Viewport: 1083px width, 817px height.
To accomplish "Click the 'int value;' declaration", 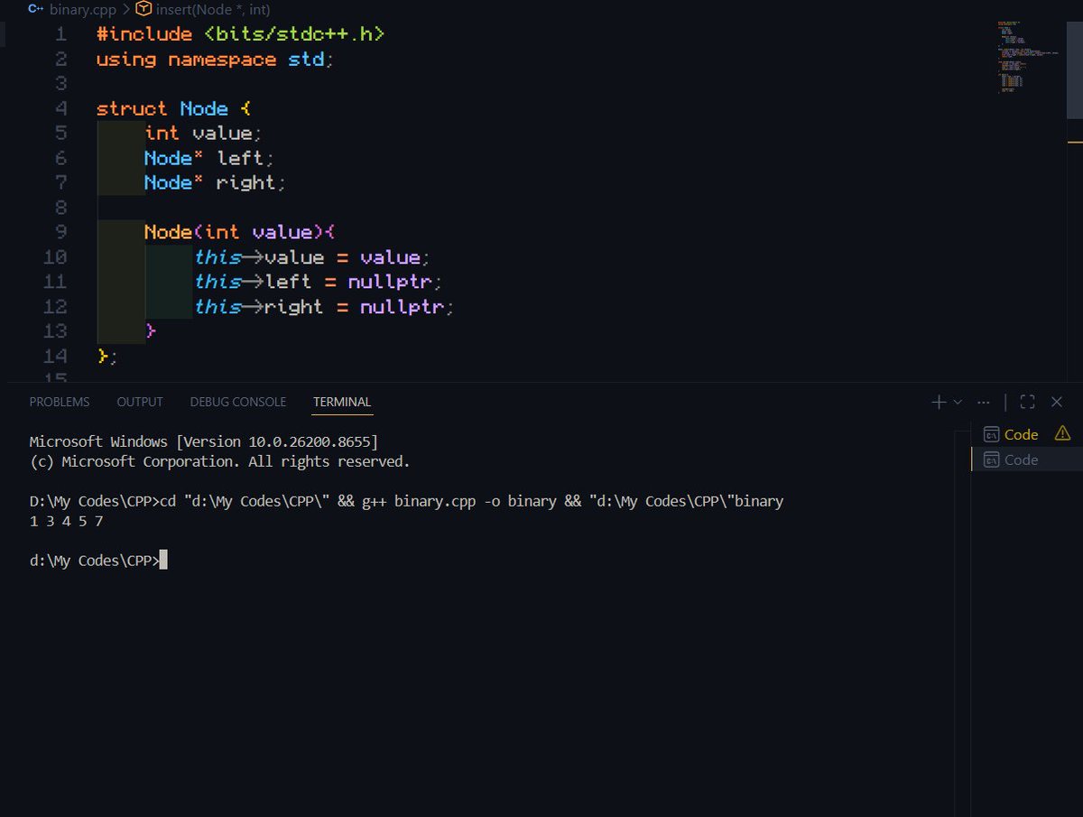I will [203, 134].
